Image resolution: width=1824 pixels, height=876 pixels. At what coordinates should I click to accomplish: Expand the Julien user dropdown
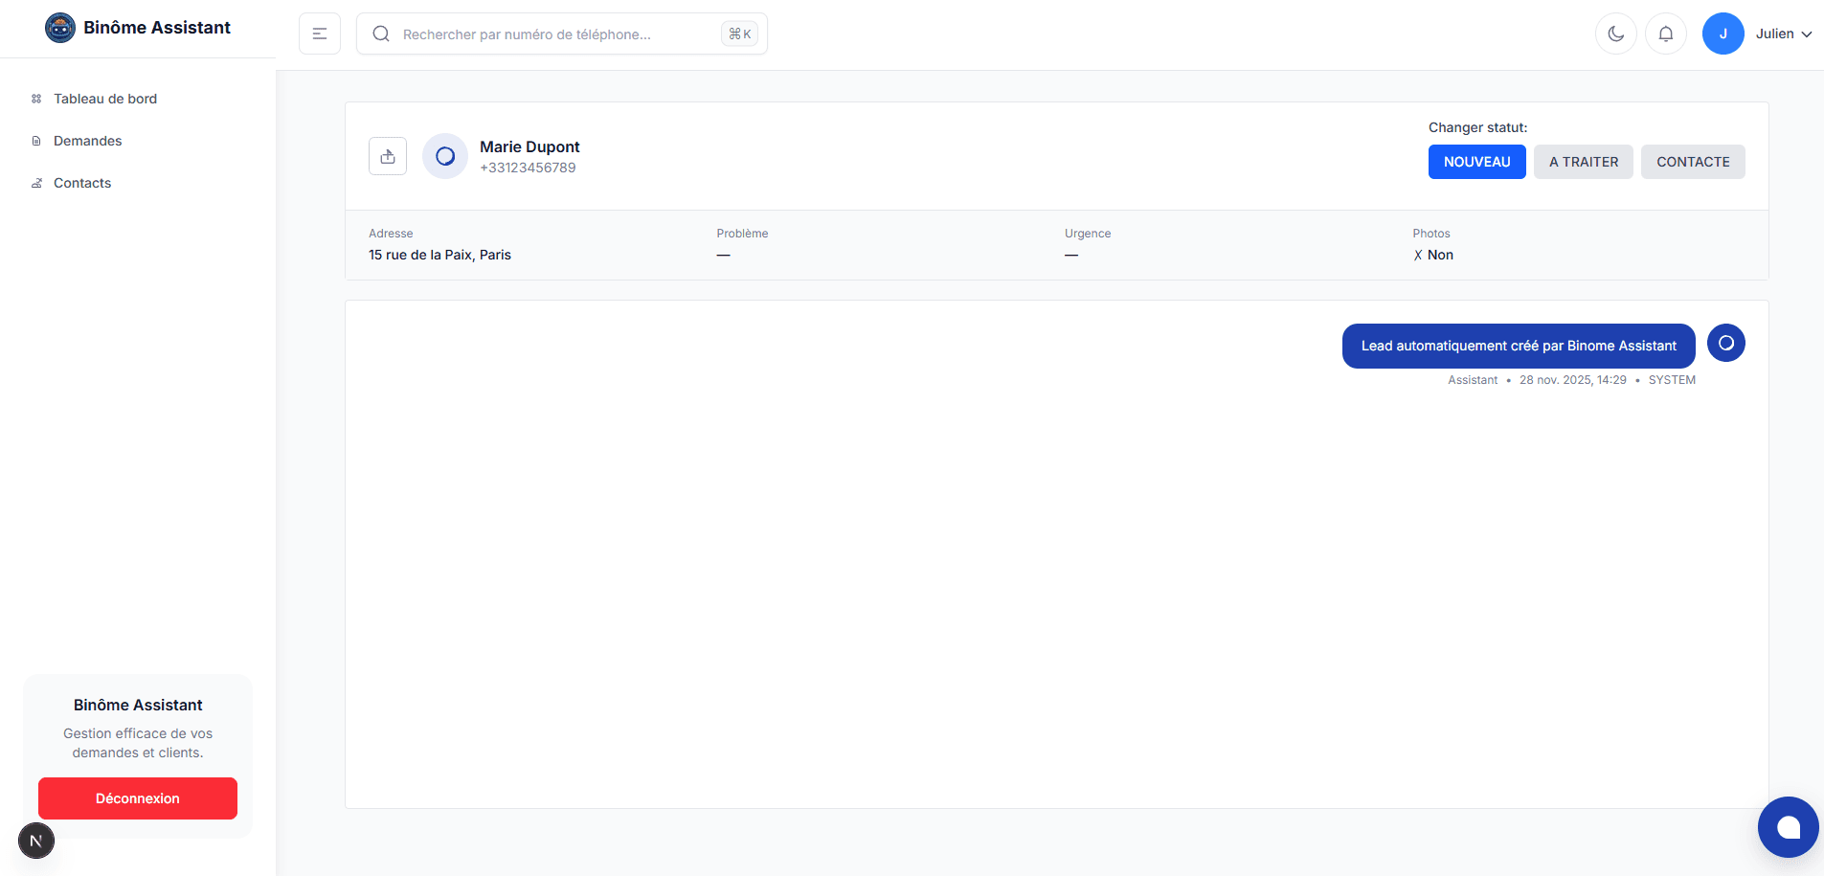tap(1785, 34)
